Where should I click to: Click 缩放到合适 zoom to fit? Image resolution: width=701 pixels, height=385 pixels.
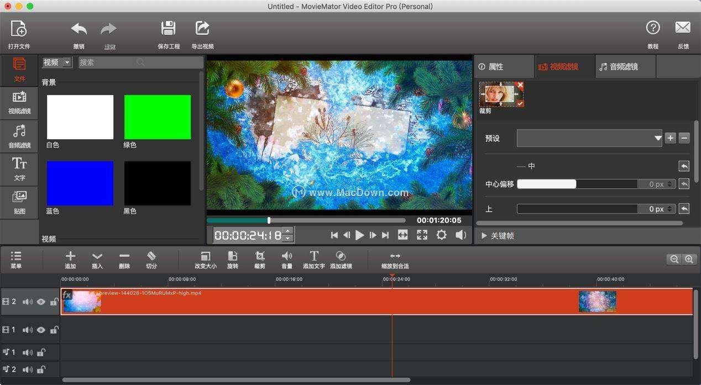click(395, 260)
